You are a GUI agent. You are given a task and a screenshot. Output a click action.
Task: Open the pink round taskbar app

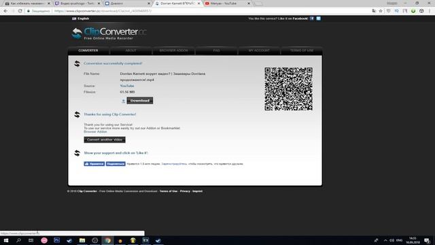tap(44, 240)
